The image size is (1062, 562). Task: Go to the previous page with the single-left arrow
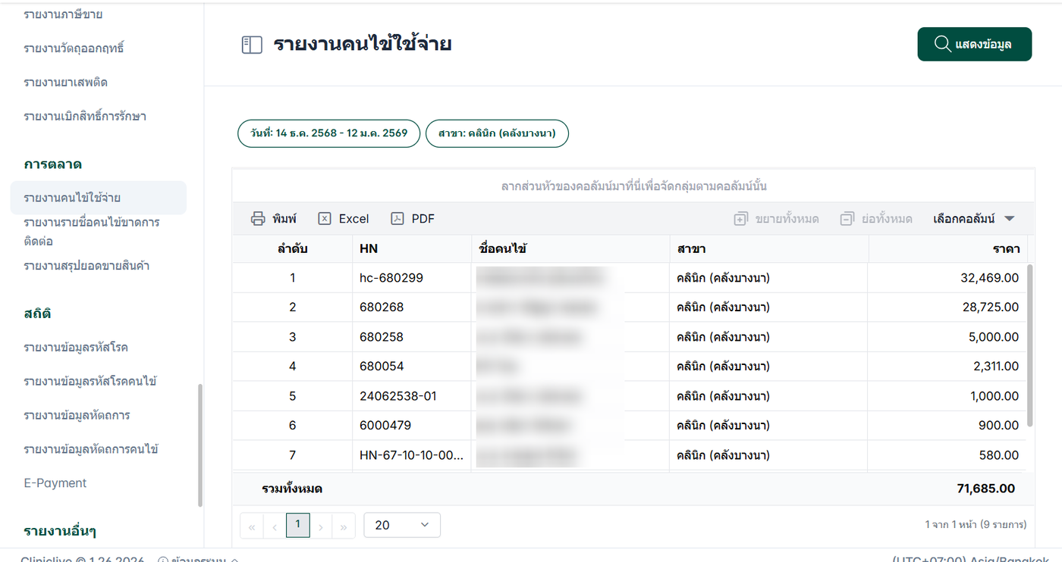[x=275, y=526]
